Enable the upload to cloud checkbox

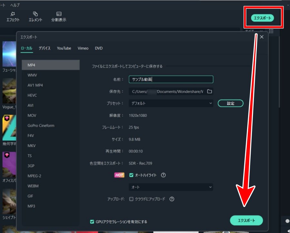click(131, 199)
